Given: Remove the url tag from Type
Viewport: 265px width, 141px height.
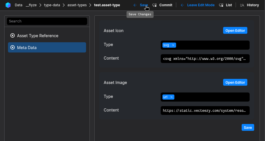Looking at the screenshot, I should click(x=171, y=97).
